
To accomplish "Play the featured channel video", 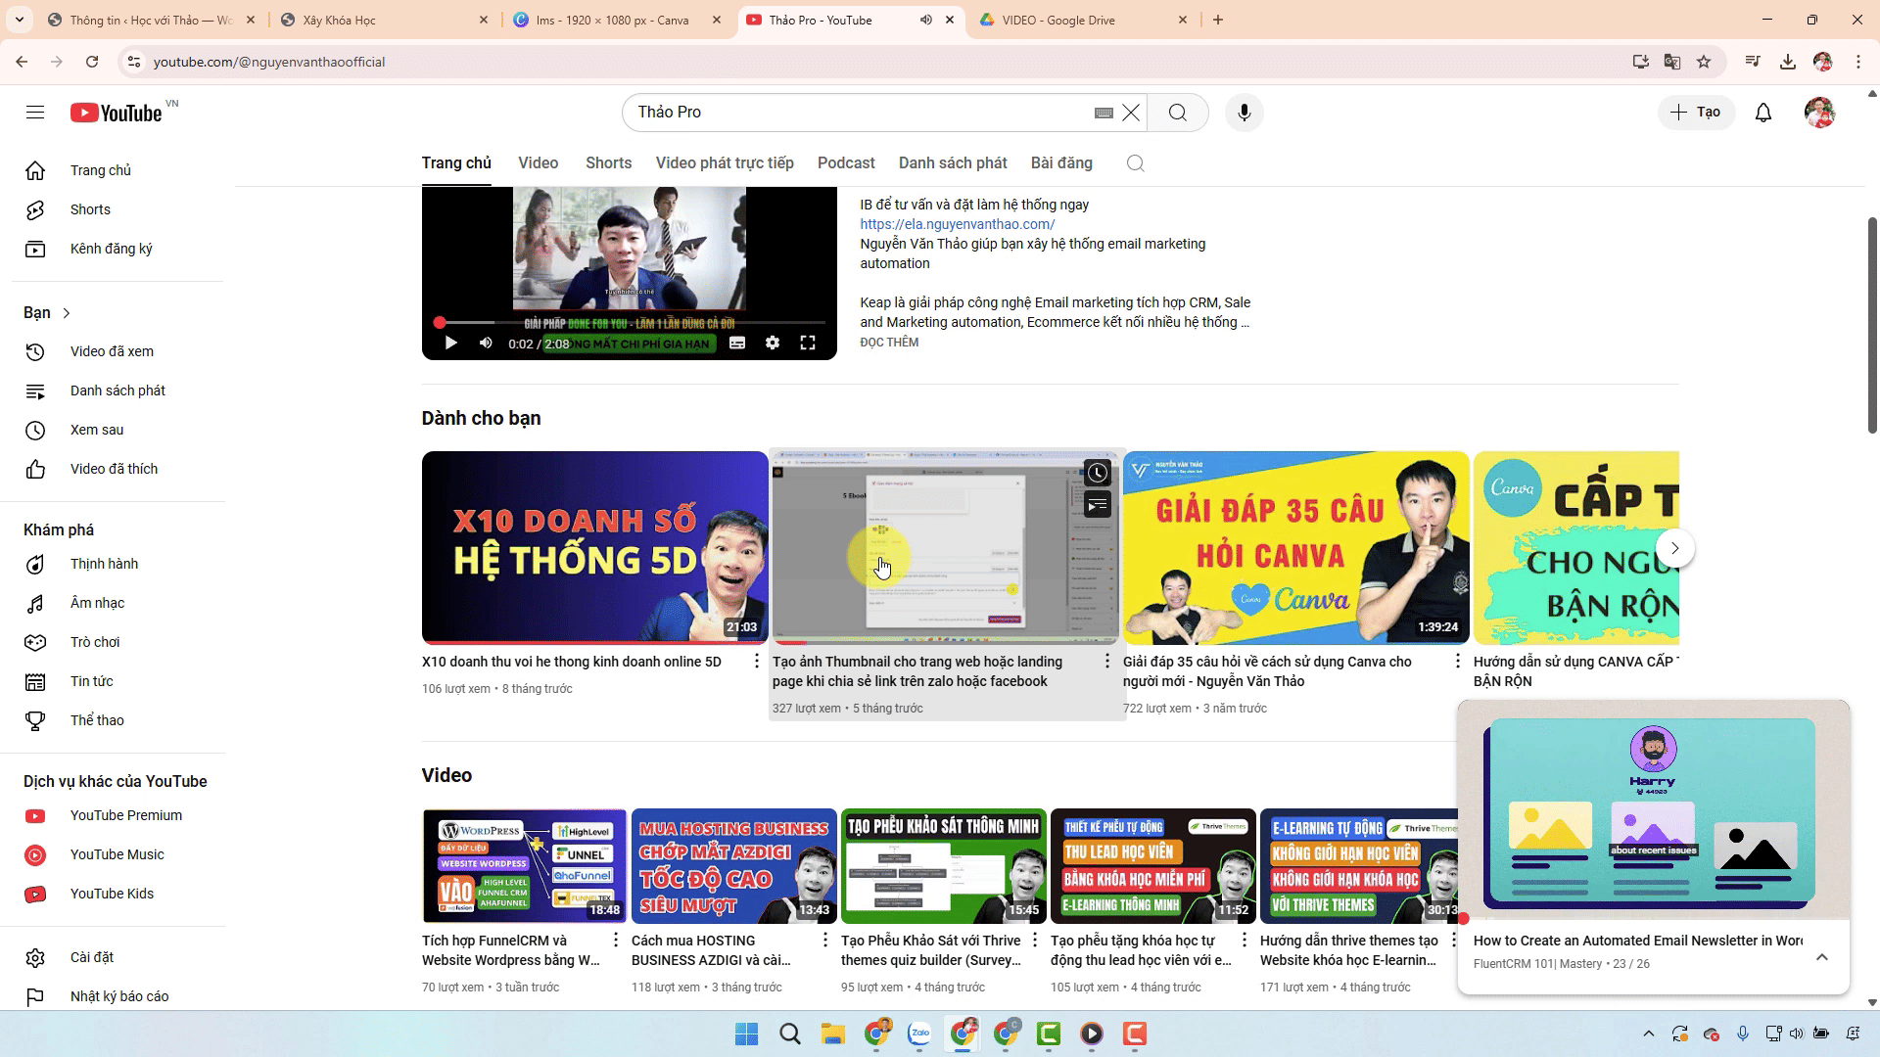I will click(450, 344).
